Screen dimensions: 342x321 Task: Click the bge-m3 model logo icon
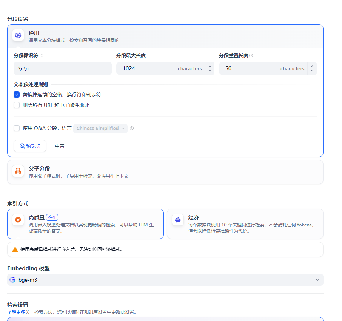13,280
